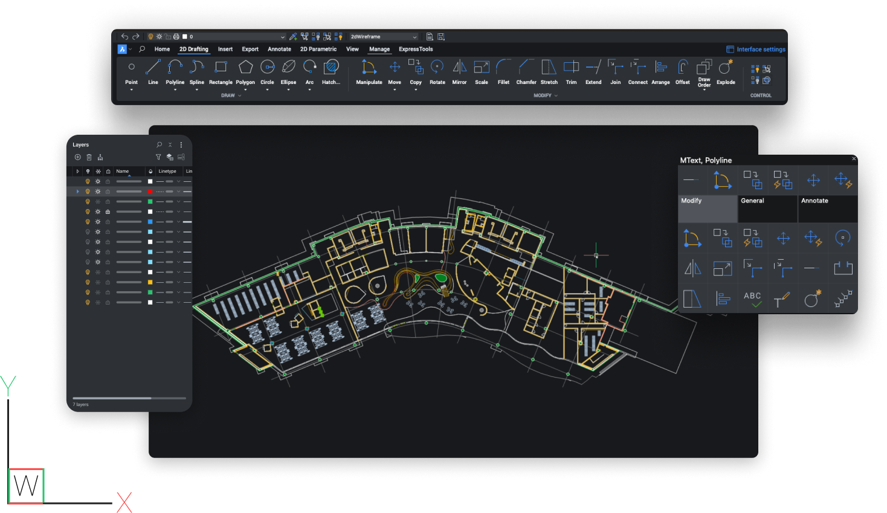The image size is (887, 513).
Task: Freeze the second layer with the sun icon
Action: [97, 191]
